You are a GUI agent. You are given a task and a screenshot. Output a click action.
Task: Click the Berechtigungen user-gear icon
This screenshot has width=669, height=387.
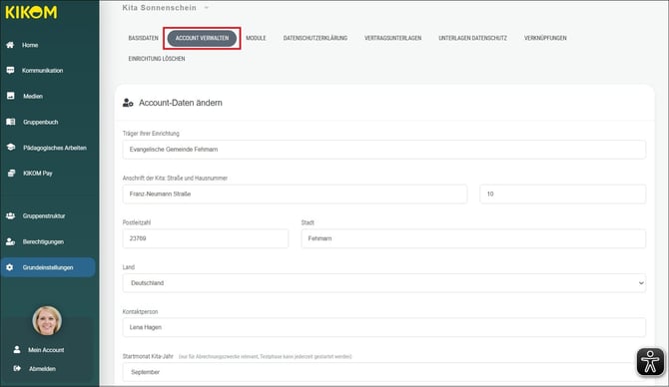(10, 241)
